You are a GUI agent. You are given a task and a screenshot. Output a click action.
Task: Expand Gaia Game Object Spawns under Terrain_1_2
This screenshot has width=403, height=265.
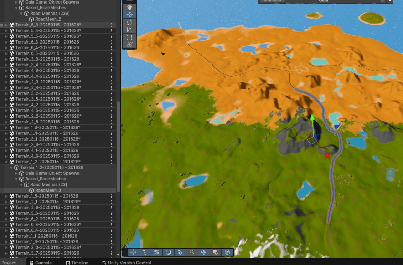point(16,173)
